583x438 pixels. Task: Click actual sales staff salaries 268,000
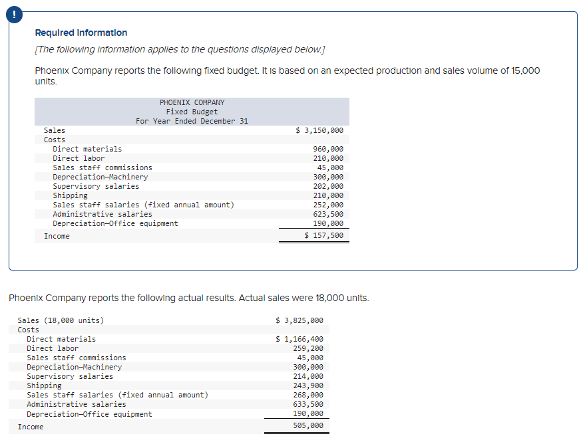pyautogui.click(x=308, y=395)
